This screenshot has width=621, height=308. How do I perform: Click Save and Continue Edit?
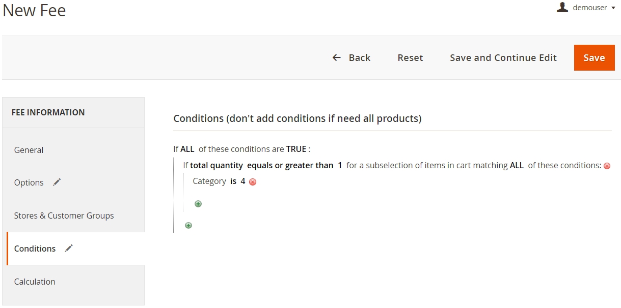click(503, 57)
